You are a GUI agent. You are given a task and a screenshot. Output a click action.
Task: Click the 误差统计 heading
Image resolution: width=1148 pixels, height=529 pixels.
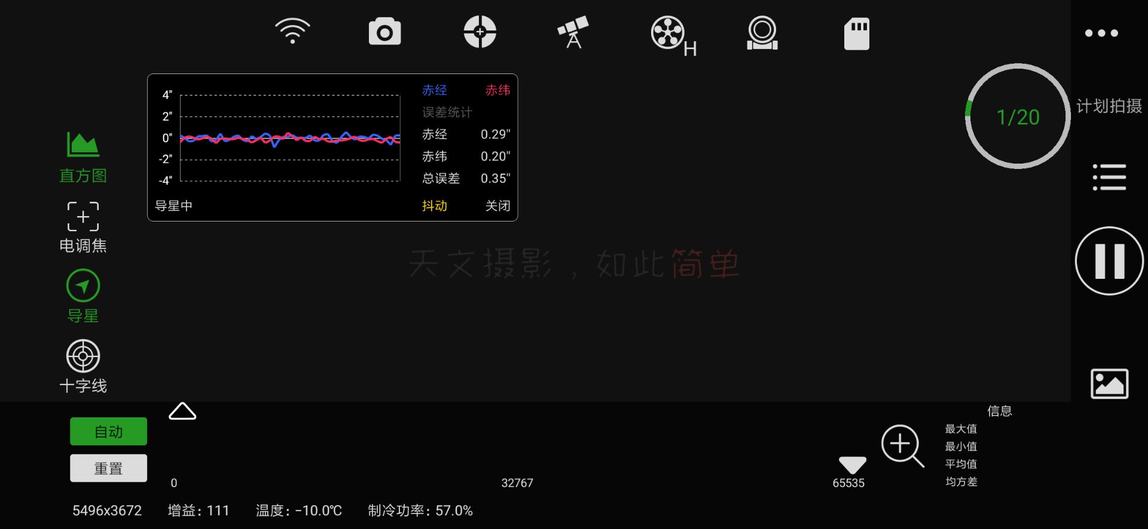pyautogui.click(x=447, y=112)
